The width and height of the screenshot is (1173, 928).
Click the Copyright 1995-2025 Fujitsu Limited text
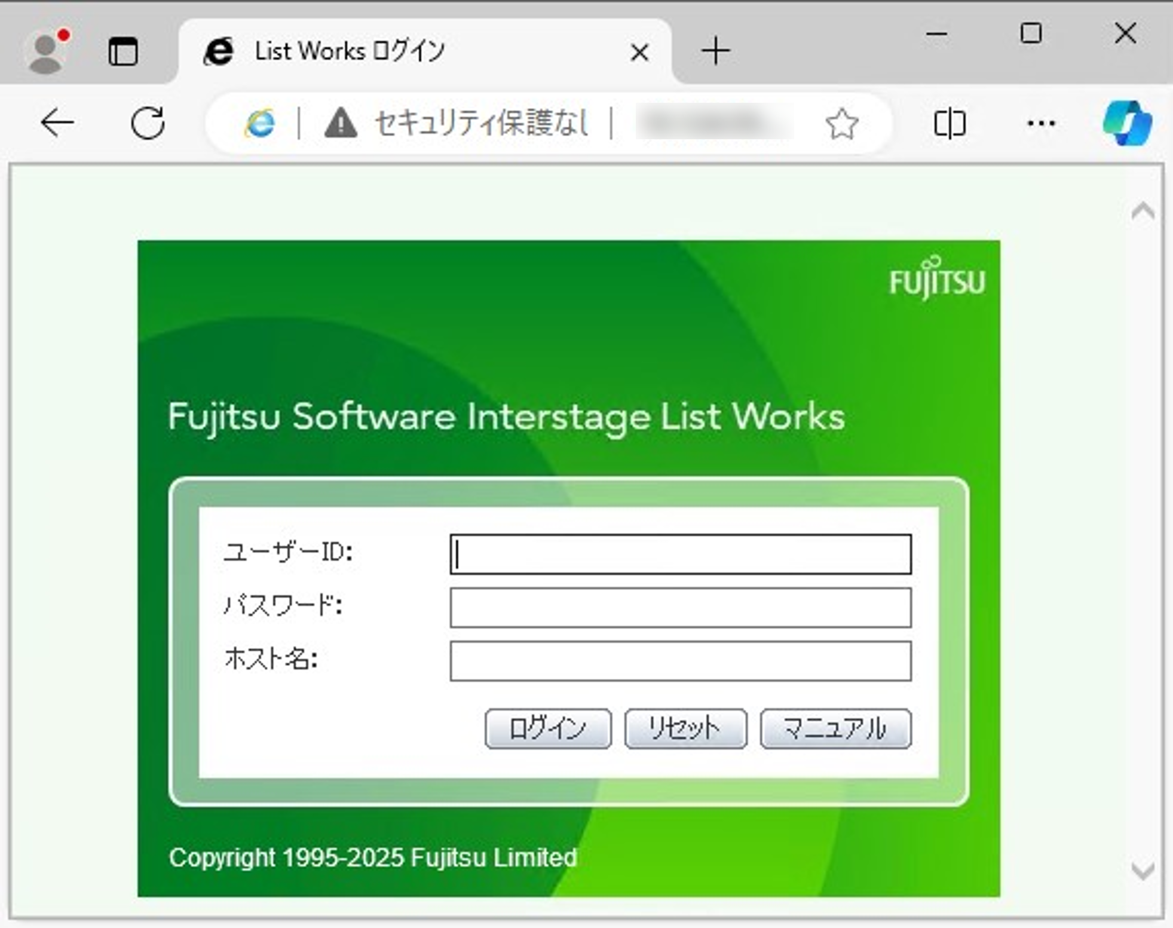[x=373, y=857]
